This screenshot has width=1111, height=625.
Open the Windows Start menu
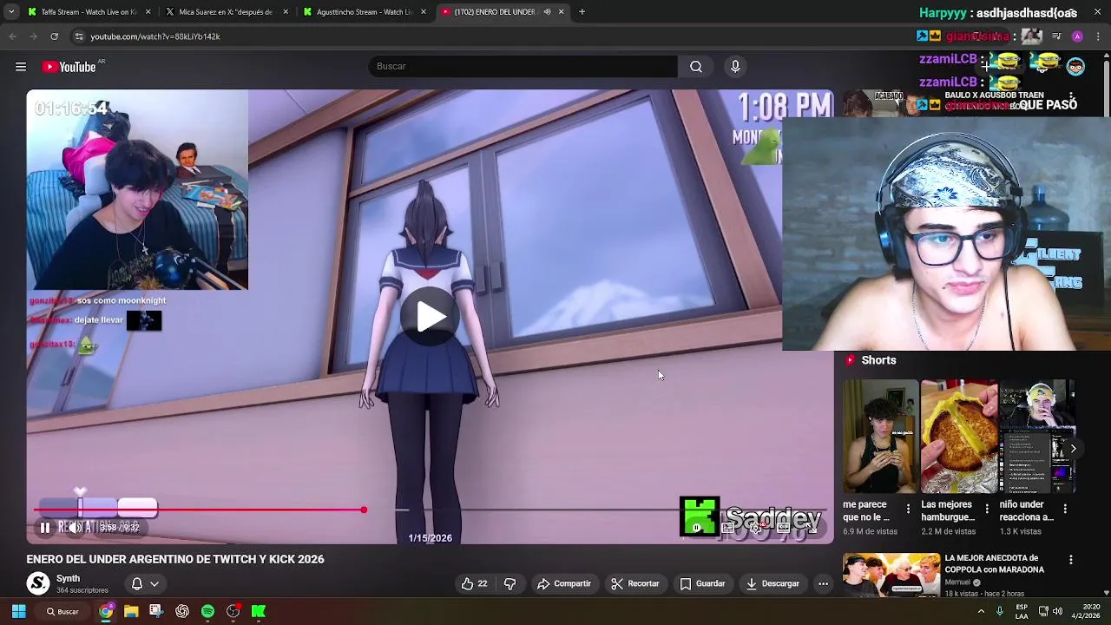tap(18, 611)
